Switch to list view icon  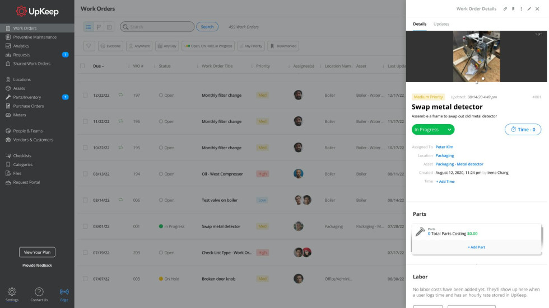(89, 27)
